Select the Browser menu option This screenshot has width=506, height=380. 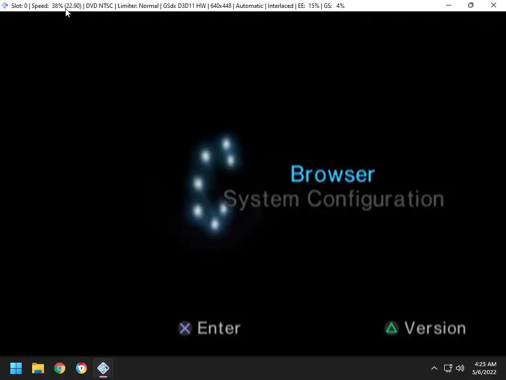click(x=333, y=174)
